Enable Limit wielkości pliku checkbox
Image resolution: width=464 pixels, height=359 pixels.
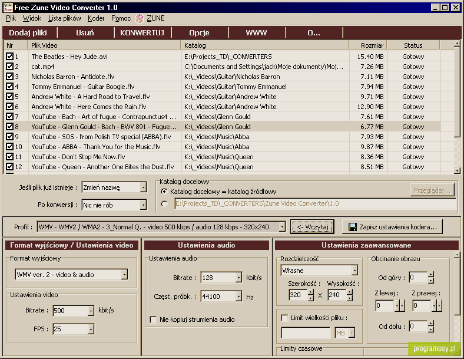pyautogui.click(x=284, y=318)
